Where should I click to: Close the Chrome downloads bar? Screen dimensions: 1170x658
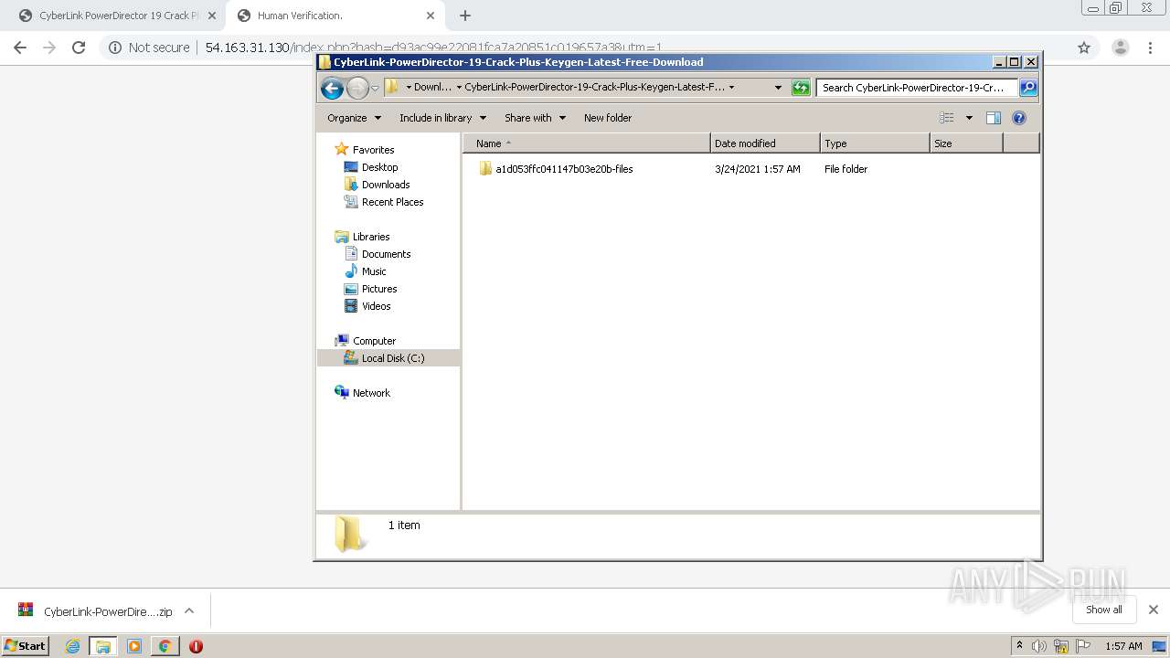point(1154,610)
